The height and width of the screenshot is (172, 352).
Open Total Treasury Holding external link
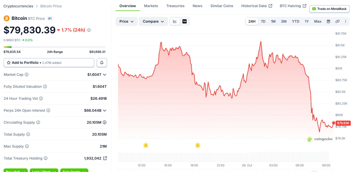(x=105, y=158)
